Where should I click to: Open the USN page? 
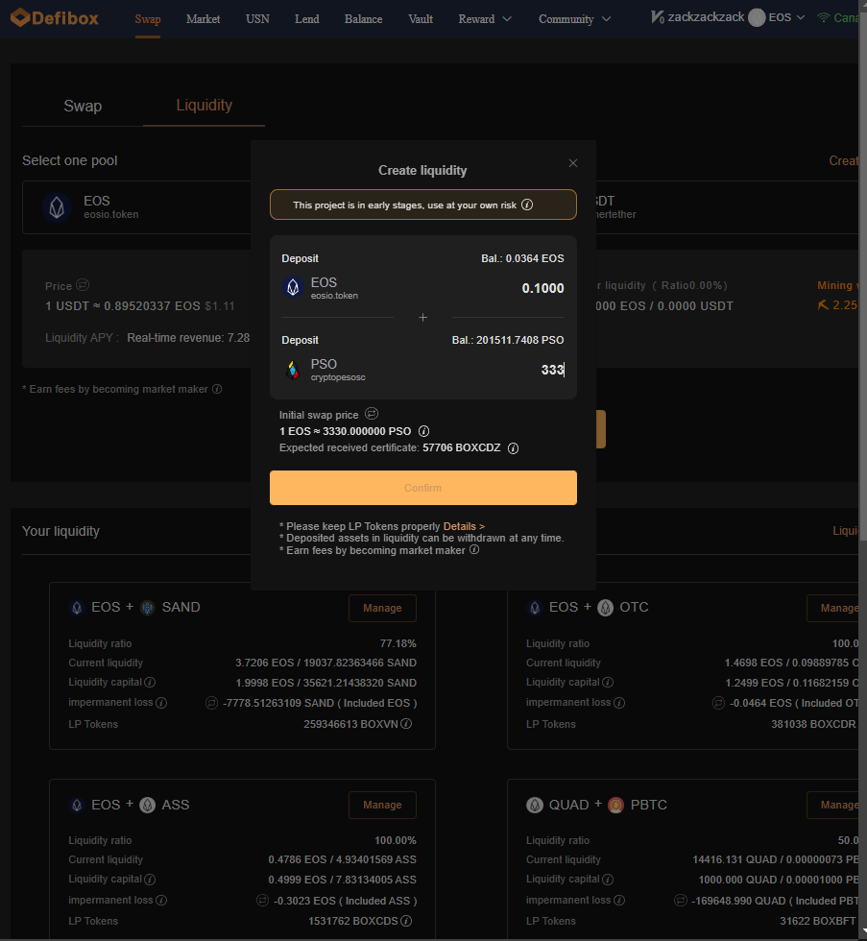[x=257, y=19]
